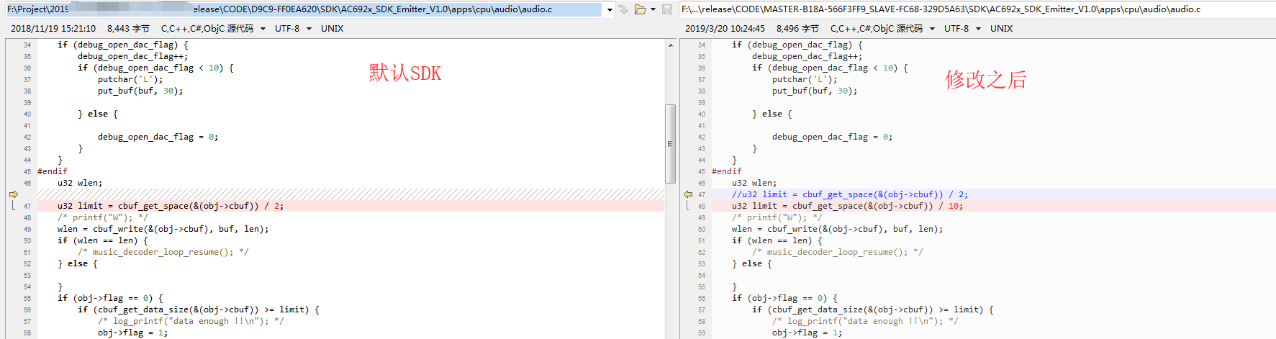Click left file size '8,443 字节'
The image size is (1276, 339).
128,29
